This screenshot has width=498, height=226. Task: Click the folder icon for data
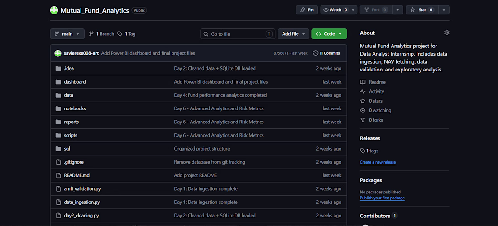(58, 95)
